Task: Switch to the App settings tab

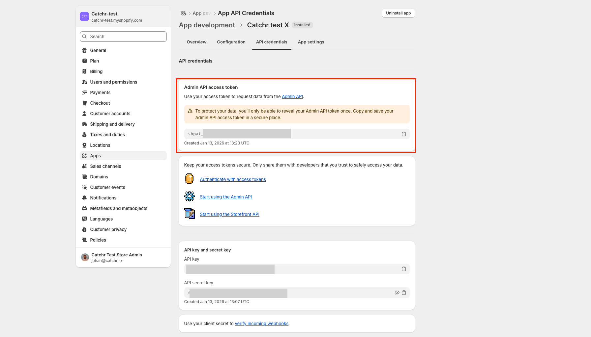Action: tap(311, 42)
